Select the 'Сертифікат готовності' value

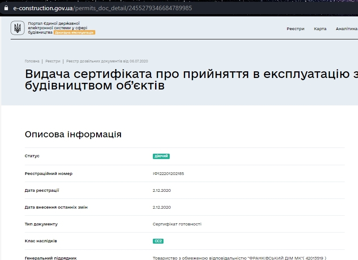point(177,224)
